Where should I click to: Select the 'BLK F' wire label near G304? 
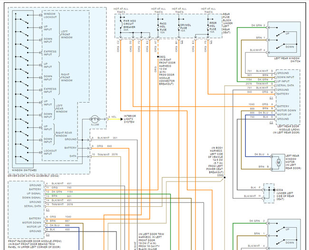(x=256, y=188)
